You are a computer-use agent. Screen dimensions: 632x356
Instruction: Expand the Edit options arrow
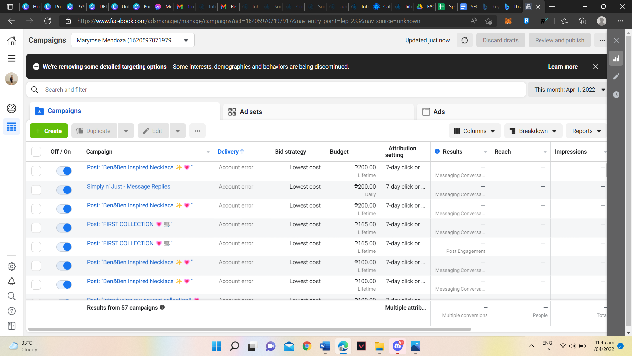click(x=178, y=131)
